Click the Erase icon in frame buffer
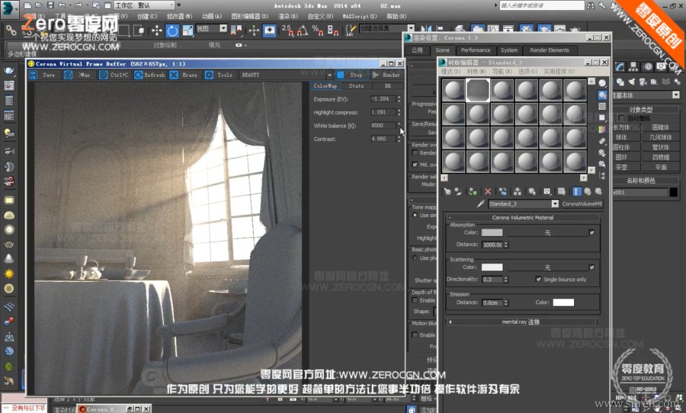The width and height of the screenshot is (686, 413). pyautogui.click(x=174, y=75)
